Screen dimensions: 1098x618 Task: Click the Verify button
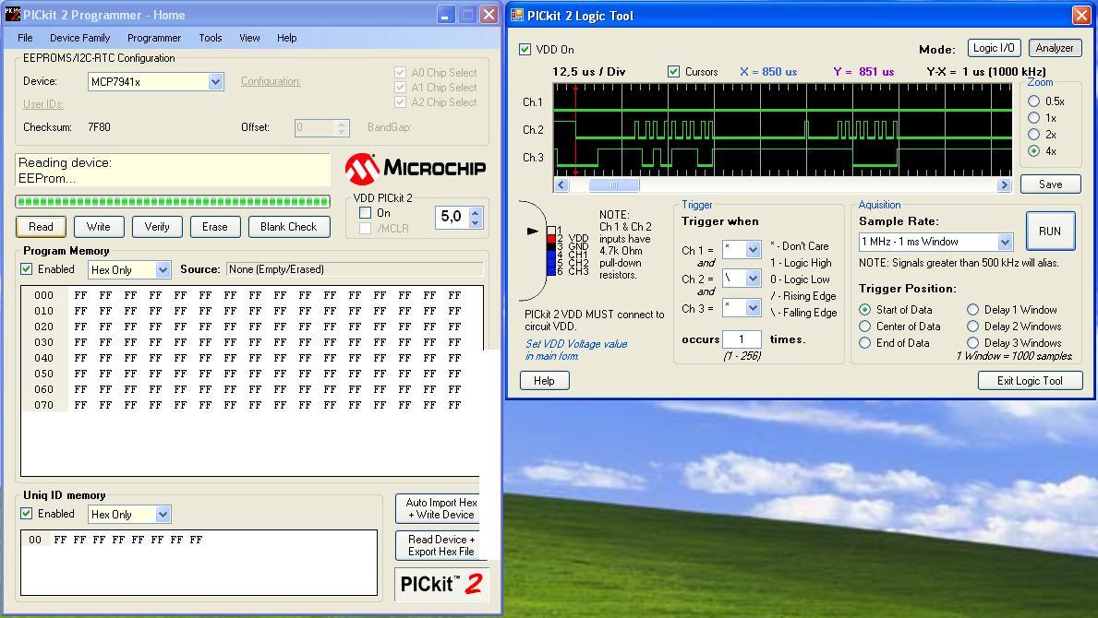(157, 227)
